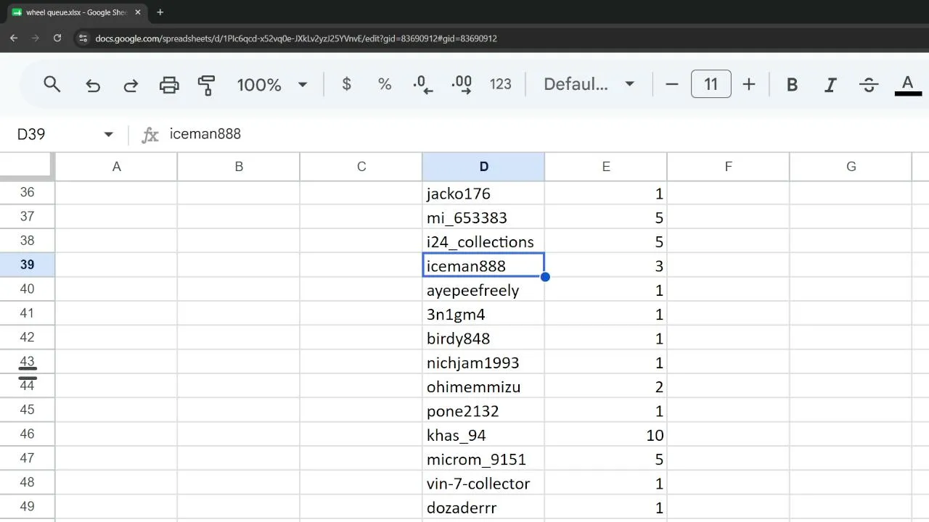Select the value 3 next to iceman888
Image resolution: width=929 pixels, height=522 pixels.
606,266
